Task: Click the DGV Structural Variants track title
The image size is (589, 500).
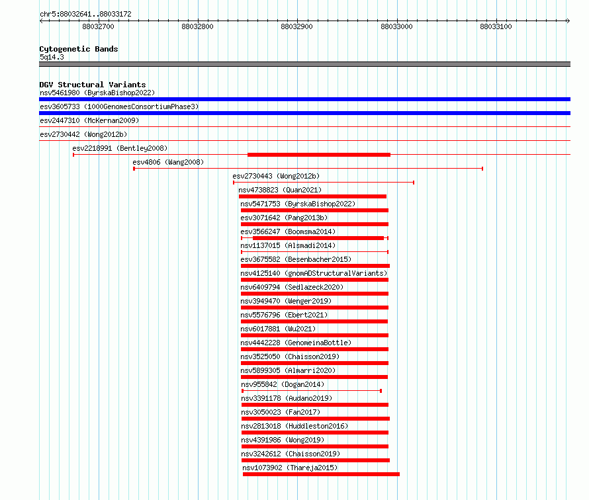Action: click(93, 85)
